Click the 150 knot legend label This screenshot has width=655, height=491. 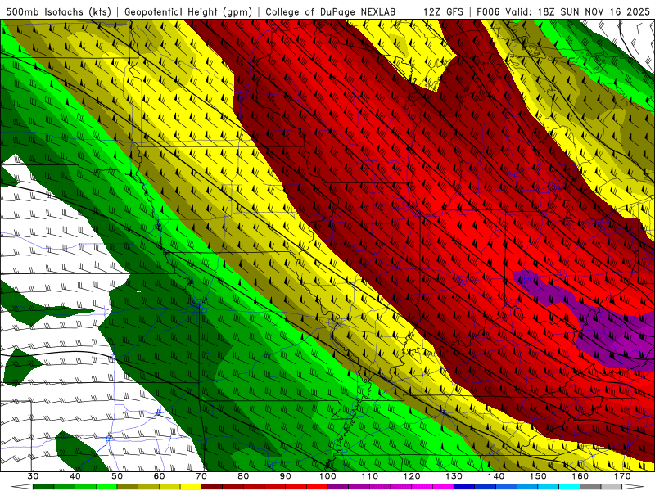click(539, 476)
